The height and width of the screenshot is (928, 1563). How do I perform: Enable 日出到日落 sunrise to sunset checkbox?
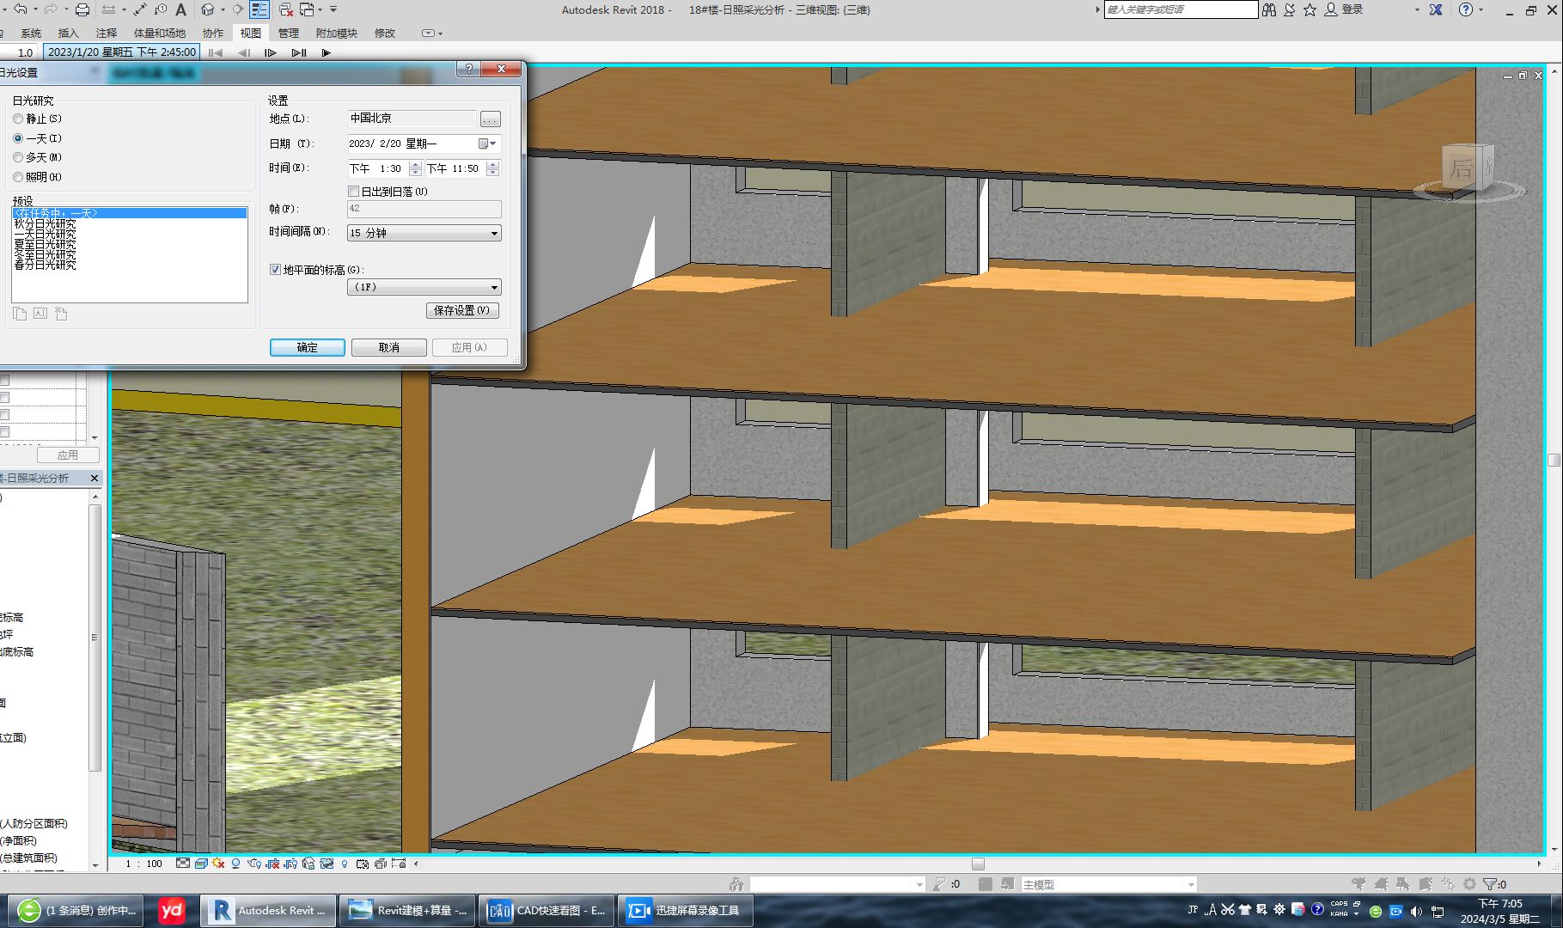pyautogui.click(x=353, y=192)
